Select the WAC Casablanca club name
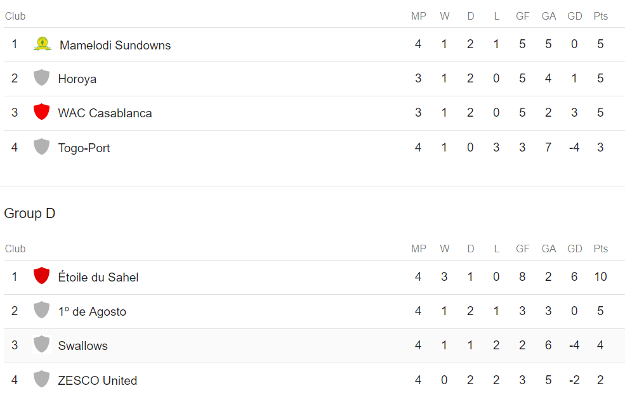 pos(105,113)
